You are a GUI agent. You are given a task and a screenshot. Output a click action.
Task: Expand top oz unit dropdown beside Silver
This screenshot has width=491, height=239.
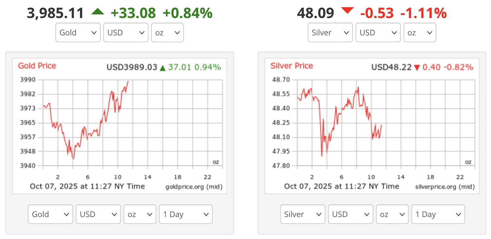point(420,32)
